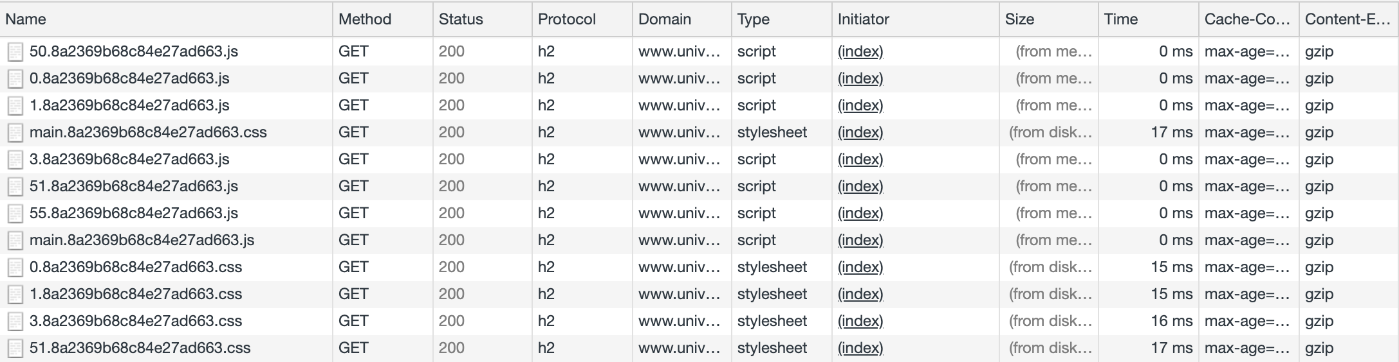Open (index) initiator link for 50.8a2369b68c84e27ad663.js
The image size is (1399, 362).
click(860, 51)
